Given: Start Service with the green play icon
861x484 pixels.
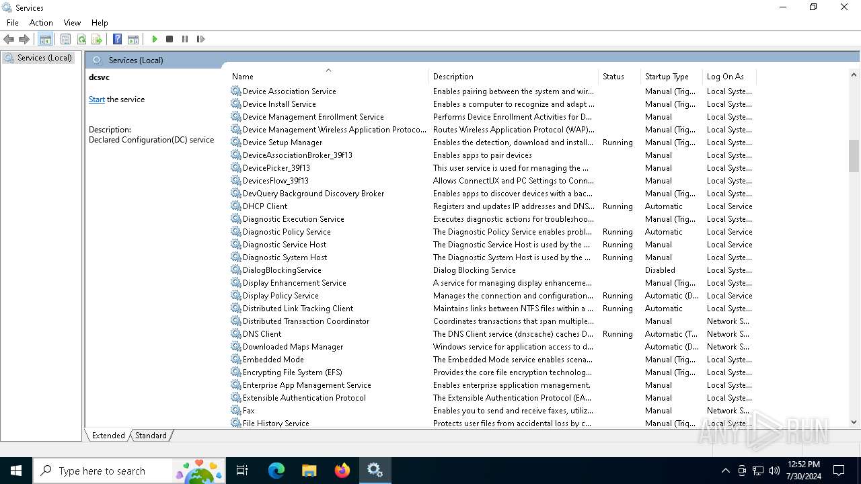Looking at the screenshot, I should pyautogui.click(x=154, y=39).
